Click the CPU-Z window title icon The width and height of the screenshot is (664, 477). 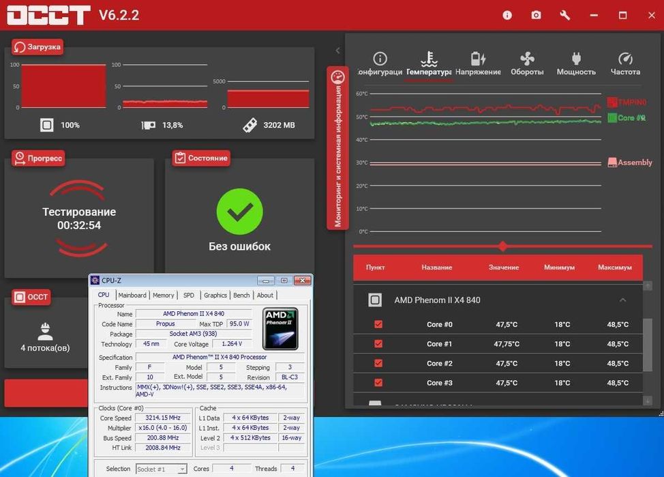[x=95, y=280]
